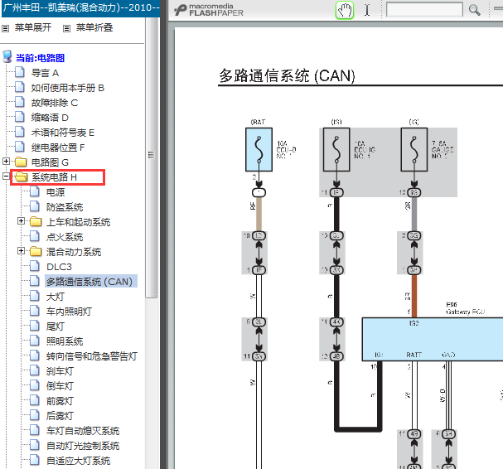Open the 倒车灯 page
Image resolution: width=503 pixels, height=469 pixels.
(60, 386)
